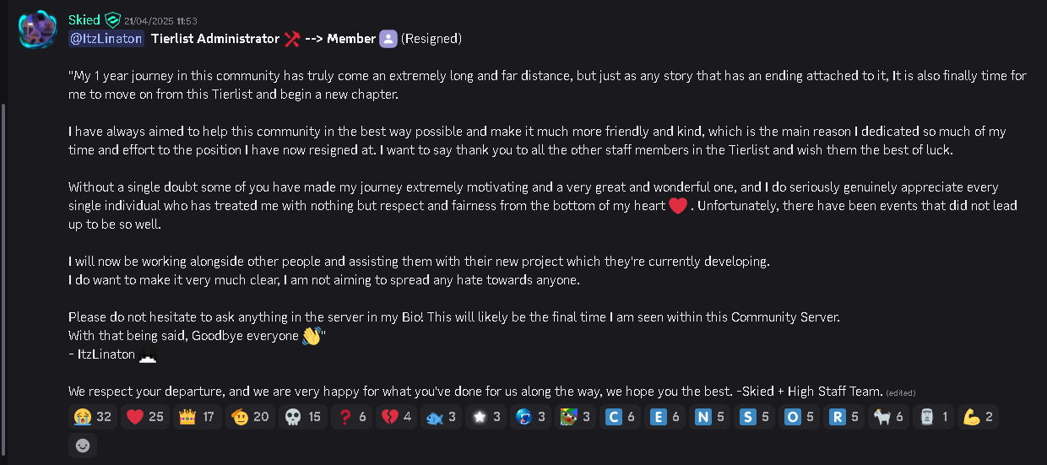
Task: Click the flexed bicep reaction
Action: pos(977,417)
